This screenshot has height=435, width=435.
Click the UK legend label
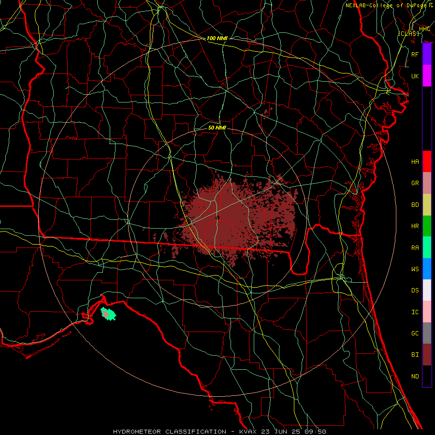tap(415, 76)
